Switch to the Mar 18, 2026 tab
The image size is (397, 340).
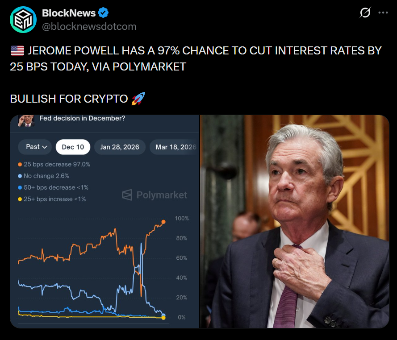175,147
